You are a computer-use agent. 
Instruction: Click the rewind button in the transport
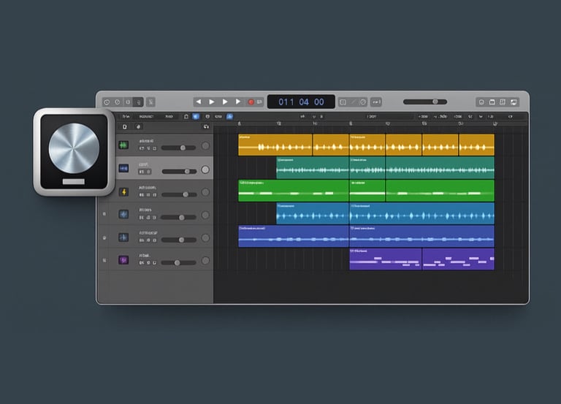point(199,102)
